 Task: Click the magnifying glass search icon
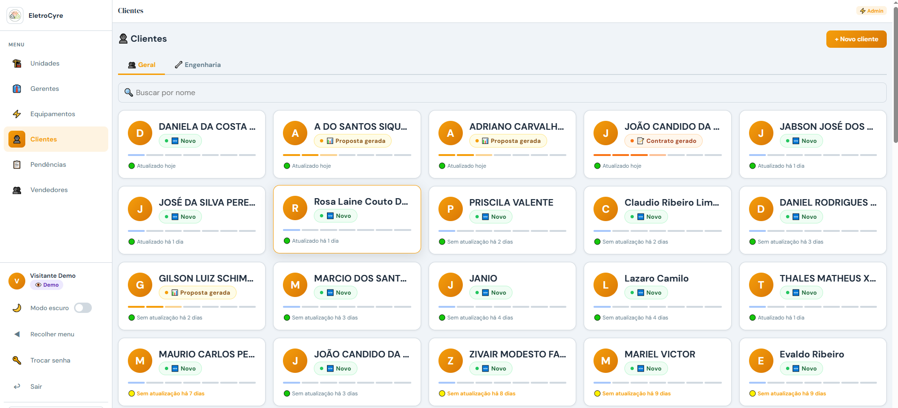128,92
